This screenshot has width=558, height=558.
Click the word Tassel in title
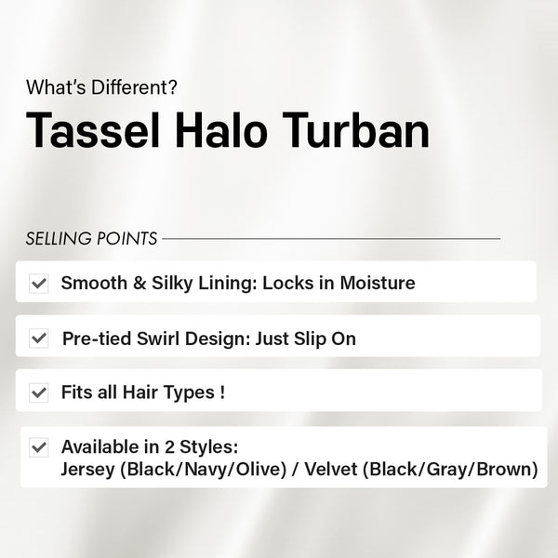pyautogui.click(x=93, y=130)
